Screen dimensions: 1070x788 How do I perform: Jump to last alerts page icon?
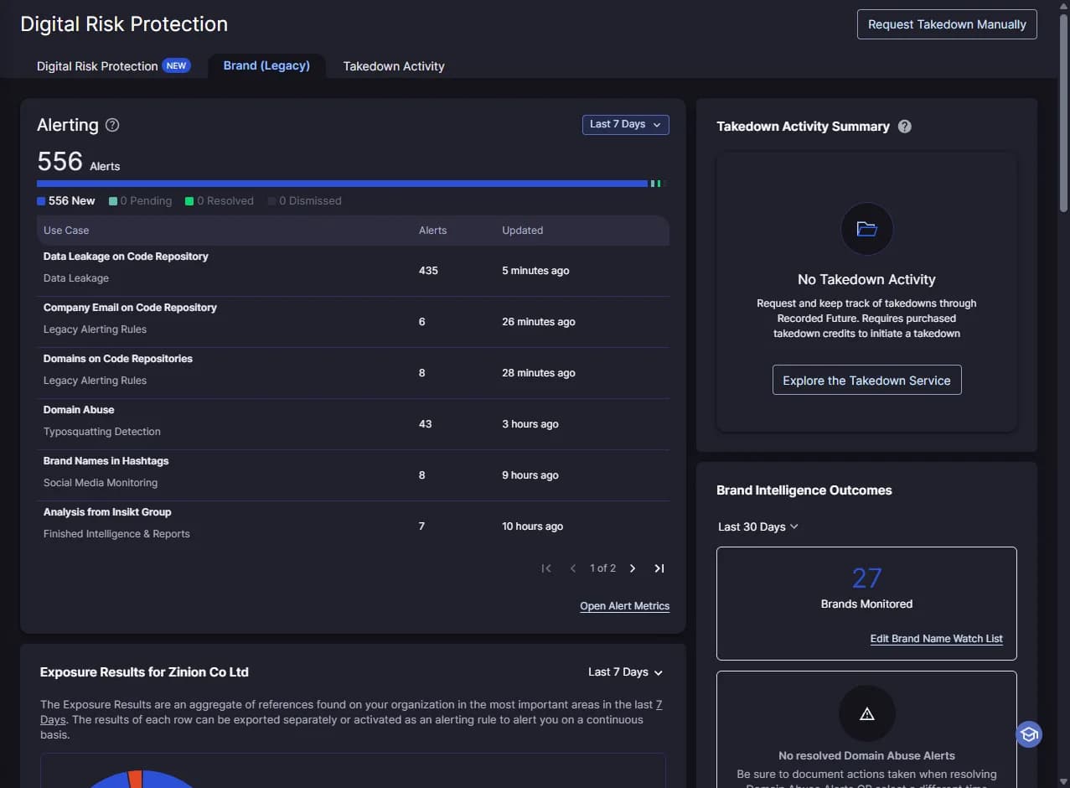point(659,568)
